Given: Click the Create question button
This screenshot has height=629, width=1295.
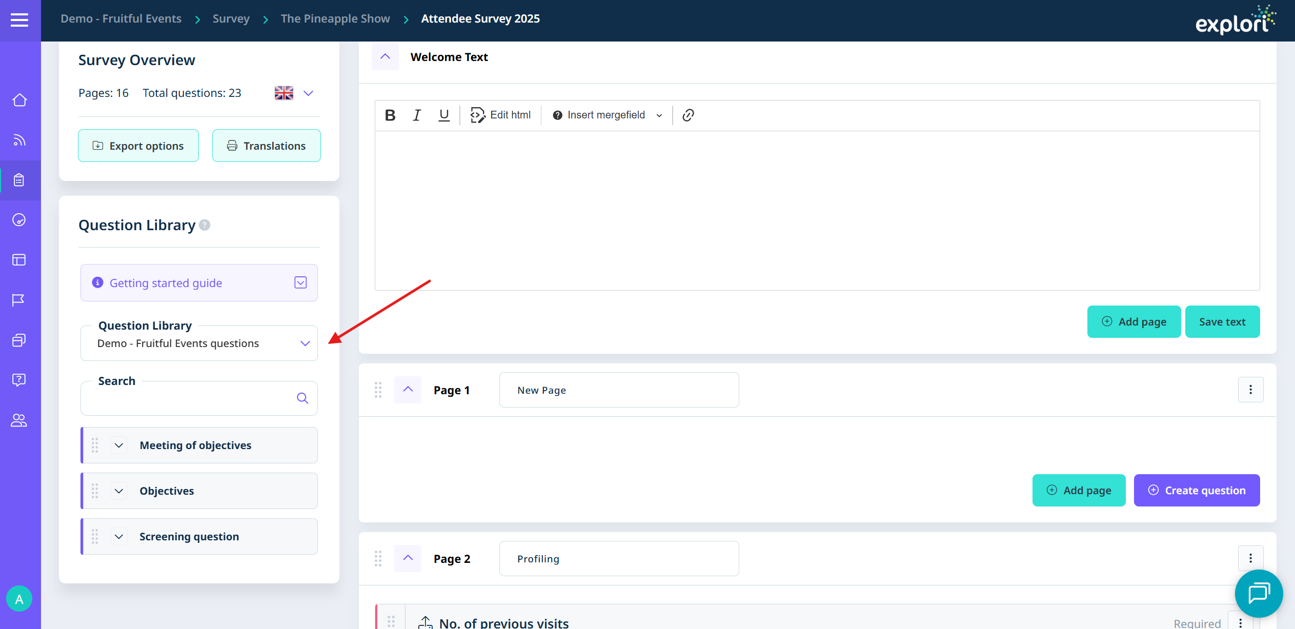Looking at the screenshot, I should [x=1197, y=491].
